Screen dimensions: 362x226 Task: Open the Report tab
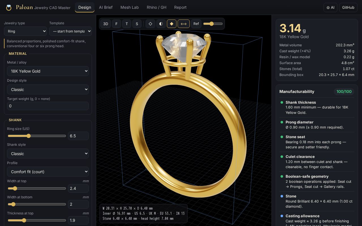coord(180,7)
